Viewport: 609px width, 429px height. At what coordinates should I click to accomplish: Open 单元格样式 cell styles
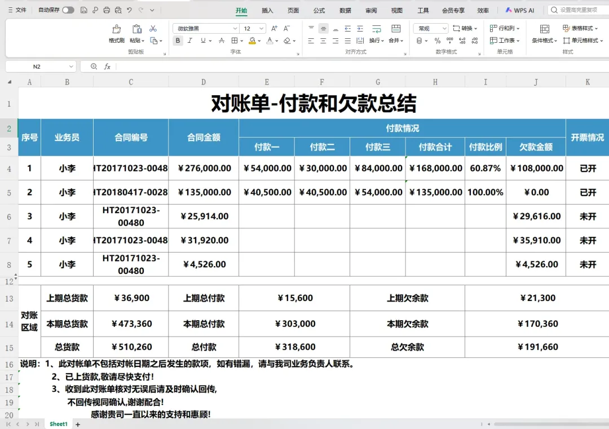[x=582, y=41]
